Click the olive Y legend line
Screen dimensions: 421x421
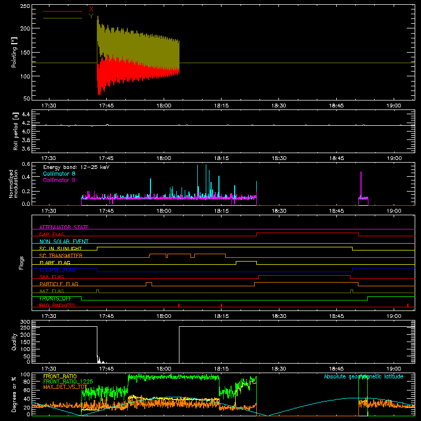(x=63, y=18)
